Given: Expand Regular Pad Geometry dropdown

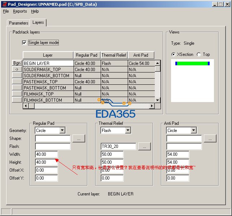Looking at the screenshot, I should (62, 130).
